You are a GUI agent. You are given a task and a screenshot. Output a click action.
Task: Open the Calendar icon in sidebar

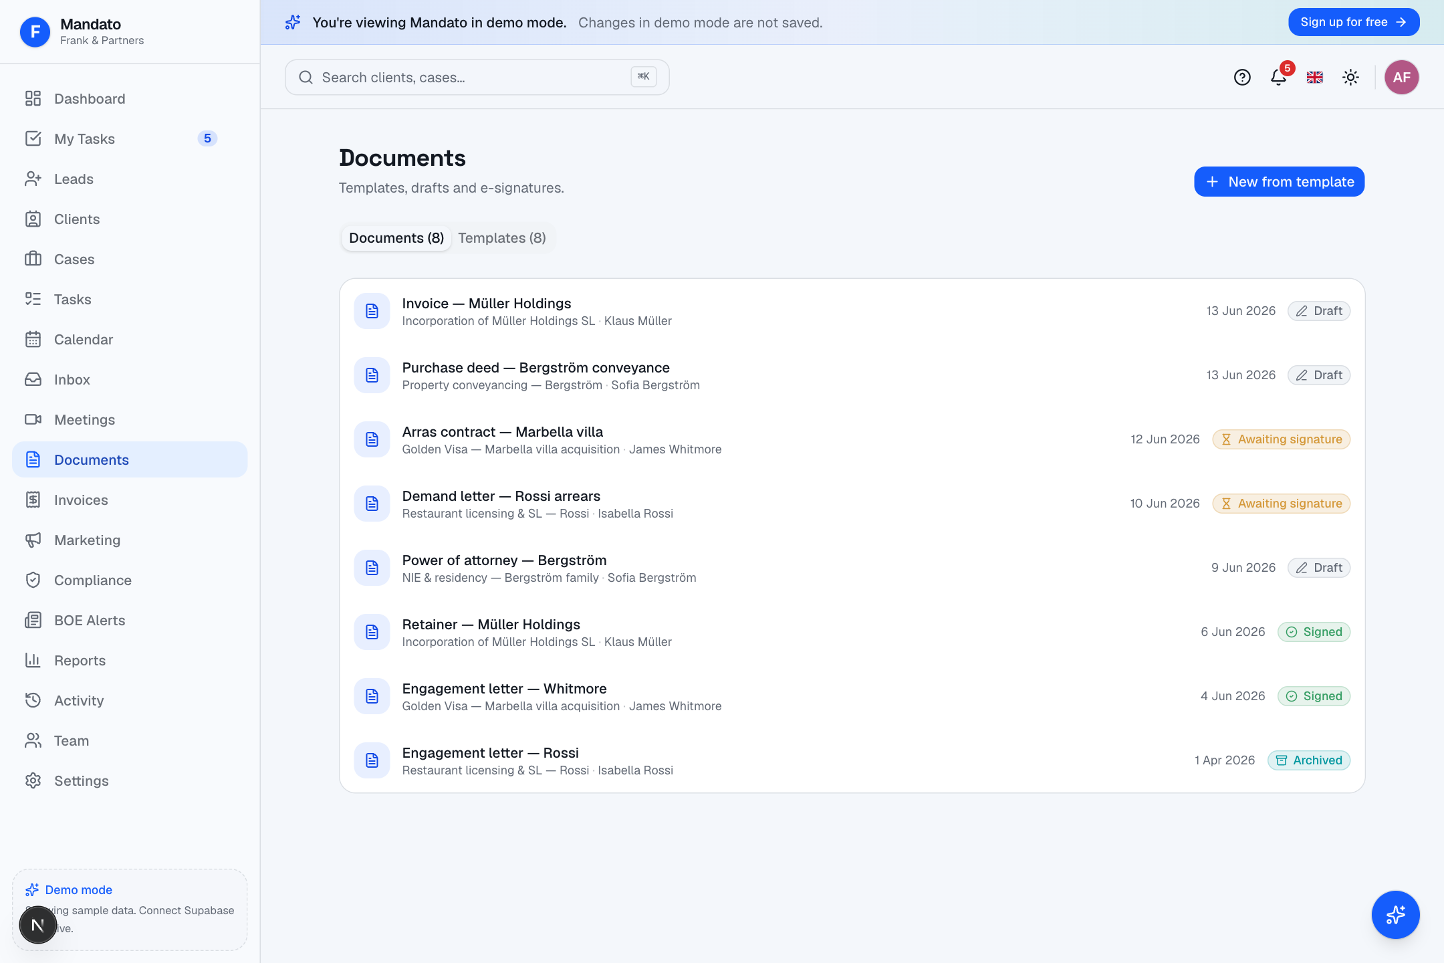tap(33, 340)
